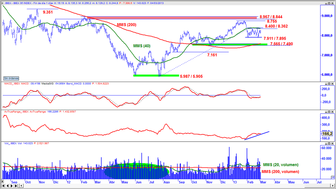Close the Vol_IBEX volume panel
This screenshot has width=336, height=189.
coord(333,143)
